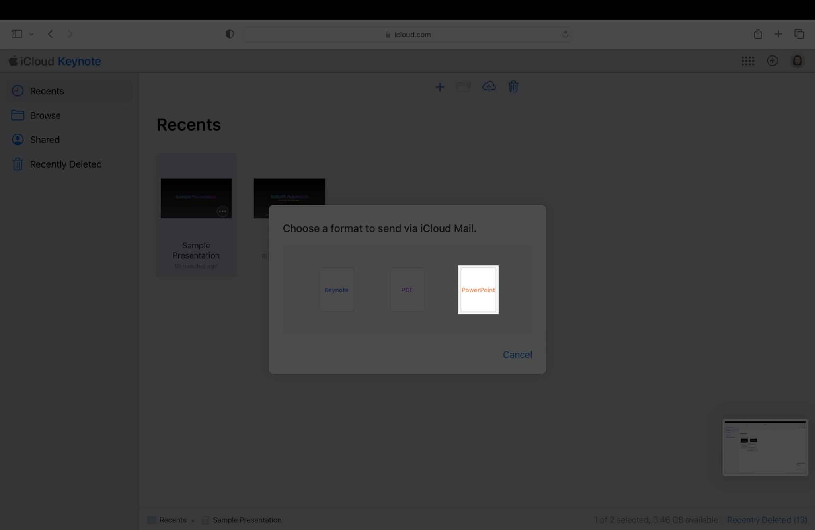Select the Shared sidebar icon

coord(17,139)
